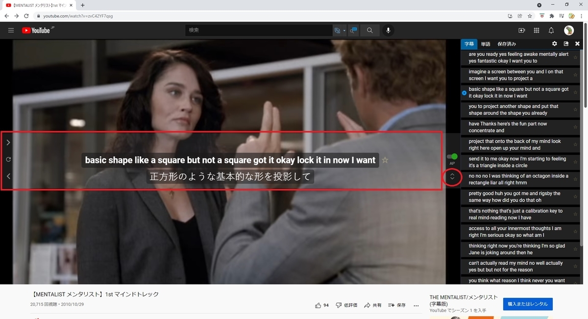
Task: Open the YouTube hamburger guide menu
Action: 11,30
